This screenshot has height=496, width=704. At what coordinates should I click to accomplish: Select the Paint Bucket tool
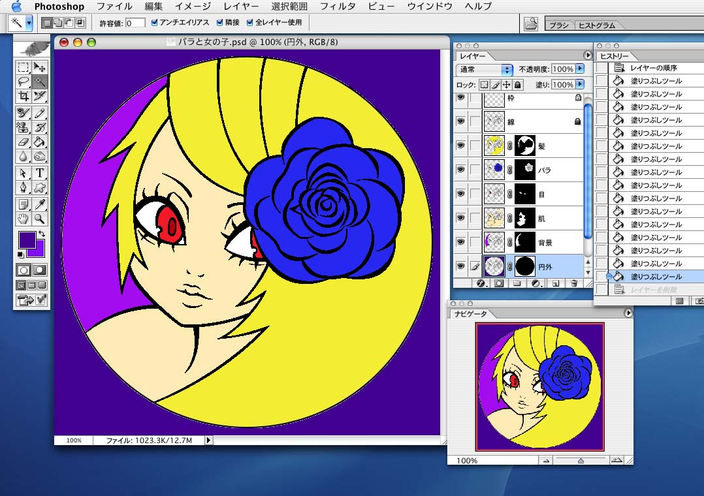[x=40, y=141]
